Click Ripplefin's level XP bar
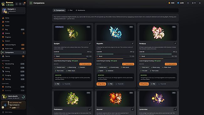The width and height of the screenshot is (204, 115). point(115,54)
